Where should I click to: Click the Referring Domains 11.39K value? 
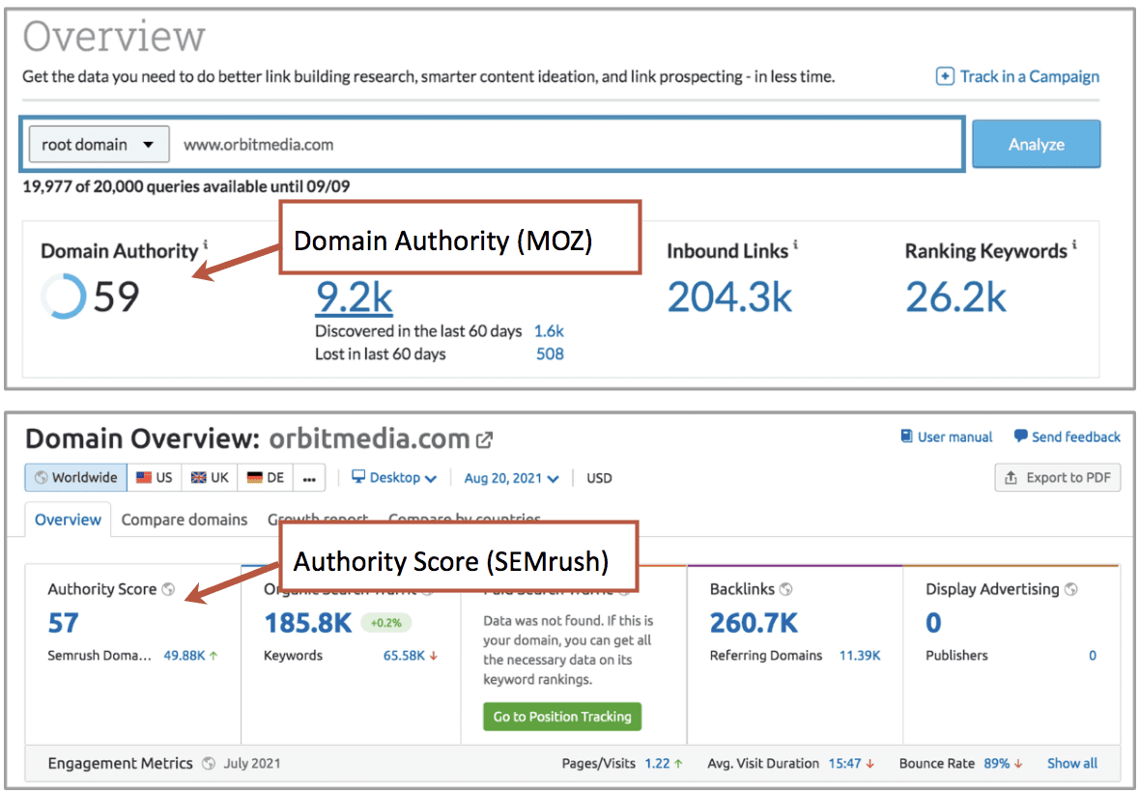860,655
